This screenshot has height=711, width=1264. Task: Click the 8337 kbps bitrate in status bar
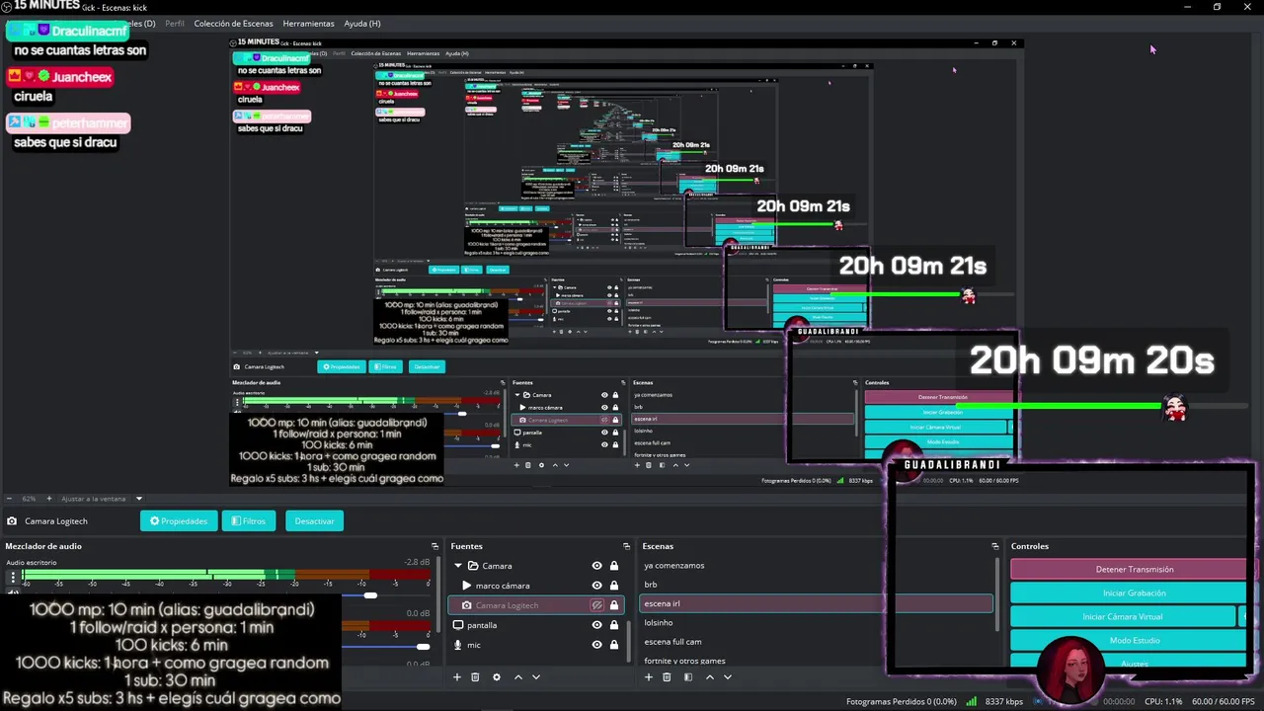[x=1003, y=701]
